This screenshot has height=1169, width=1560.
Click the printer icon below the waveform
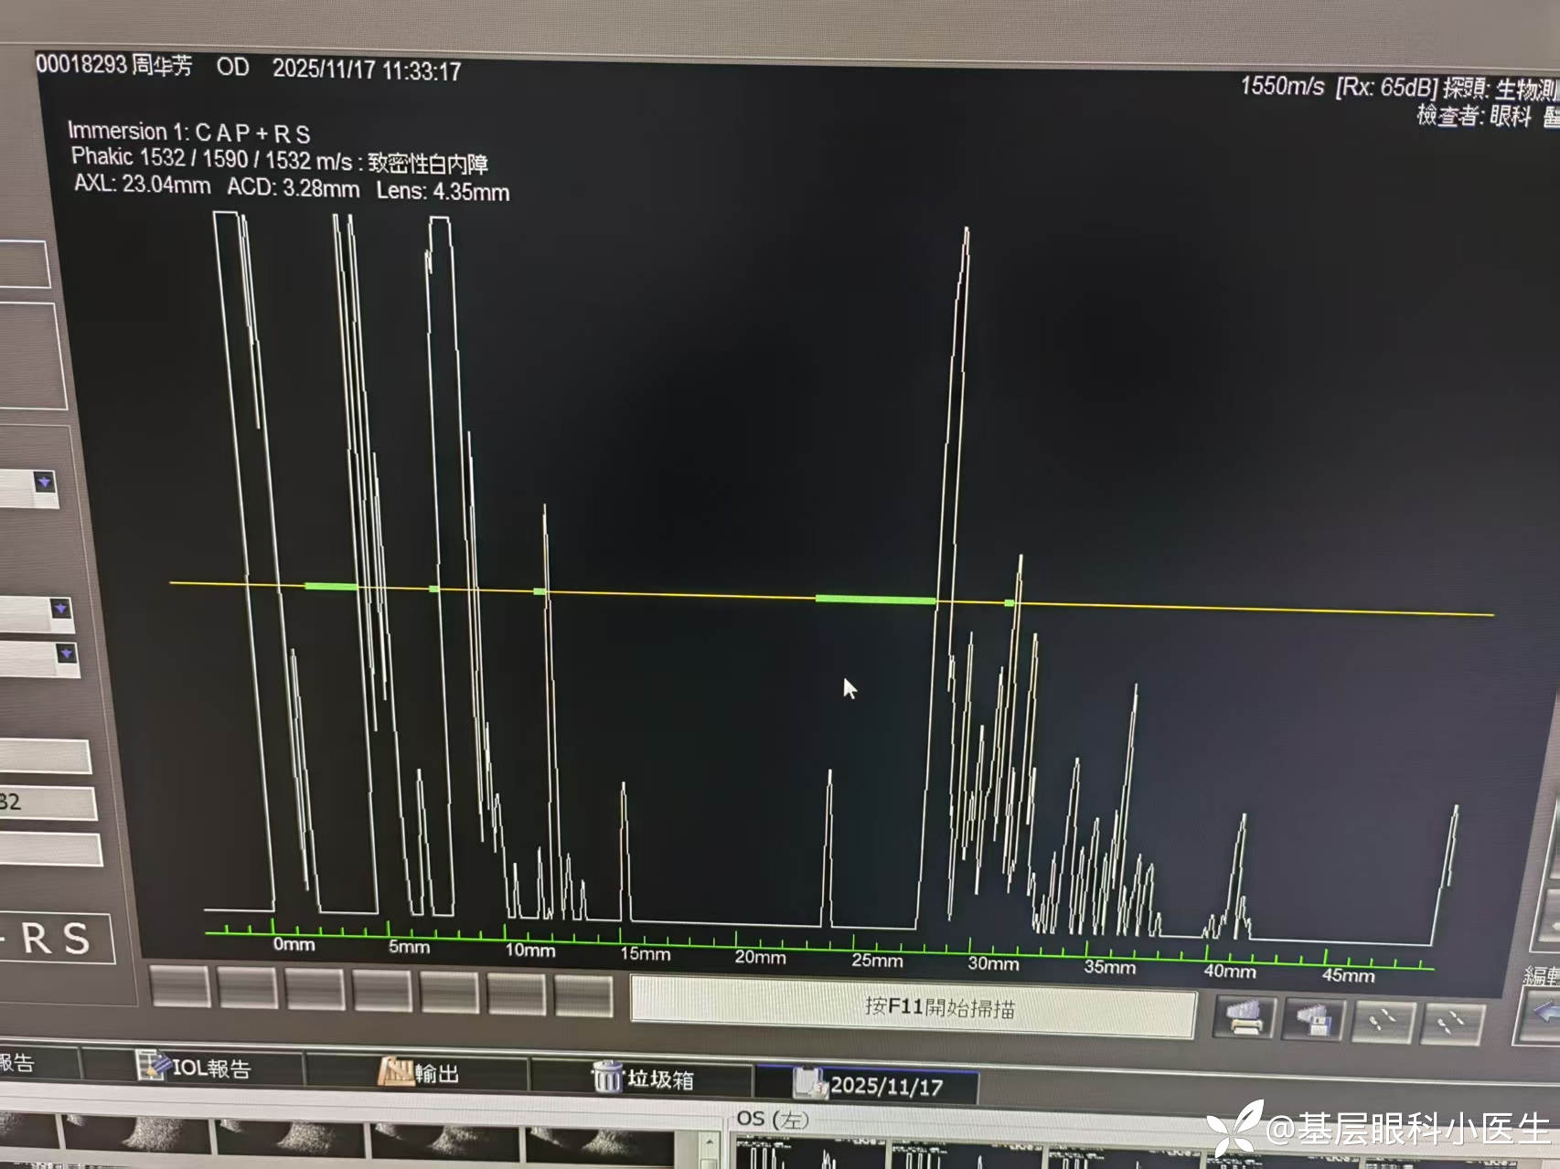click(1244, 1018)
